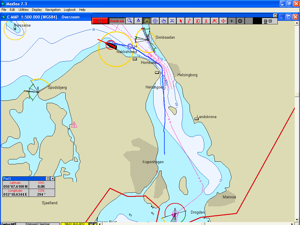
Task: Select the blue crosshair center tool
Action: click(x=155, y=21)
